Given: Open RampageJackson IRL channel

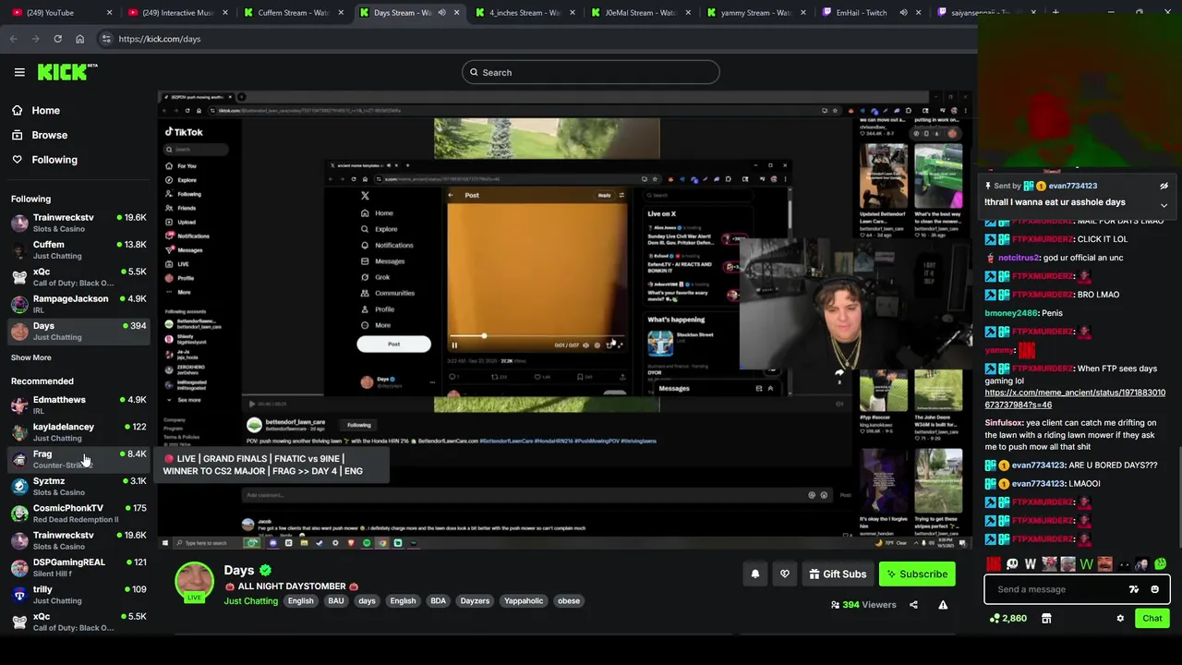Looking at the screenshot, I should click(78, 304).
